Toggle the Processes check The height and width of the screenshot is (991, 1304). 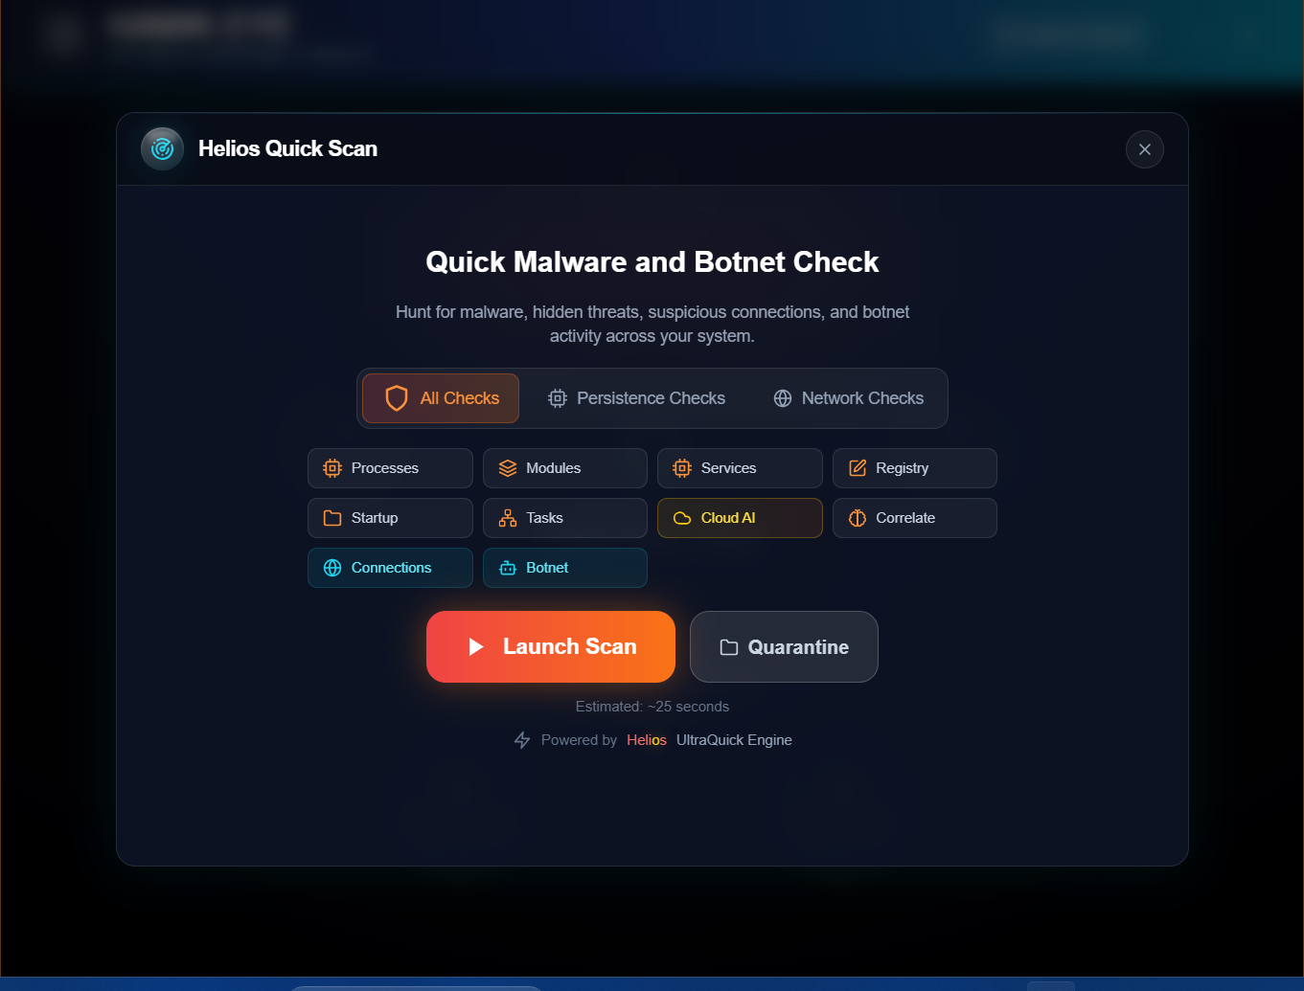pyautogui.click(x=390, y=468)
